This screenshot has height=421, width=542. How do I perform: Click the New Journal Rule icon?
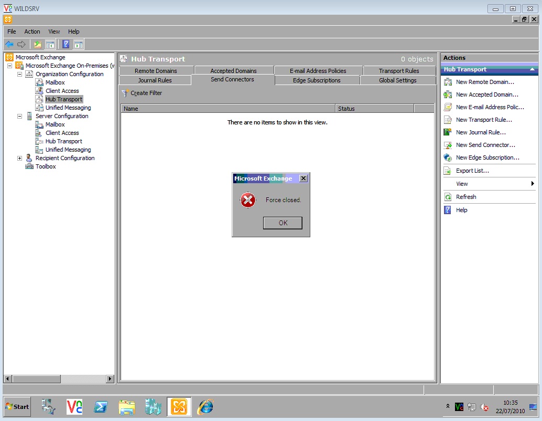click(448, 132)
